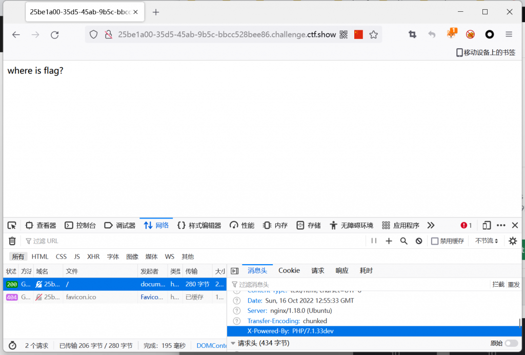Activate the element picker tool
525x355 pixels.
[x=12, y=225]
